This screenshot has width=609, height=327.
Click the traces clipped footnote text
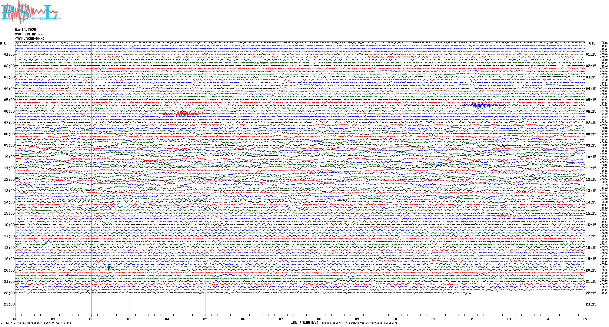[x=359, y=323]
